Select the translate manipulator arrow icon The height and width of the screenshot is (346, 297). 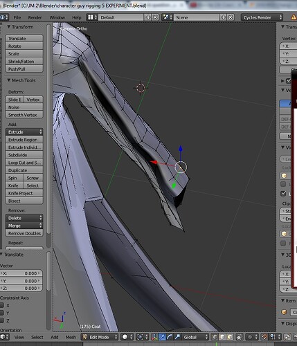[162, 337]
